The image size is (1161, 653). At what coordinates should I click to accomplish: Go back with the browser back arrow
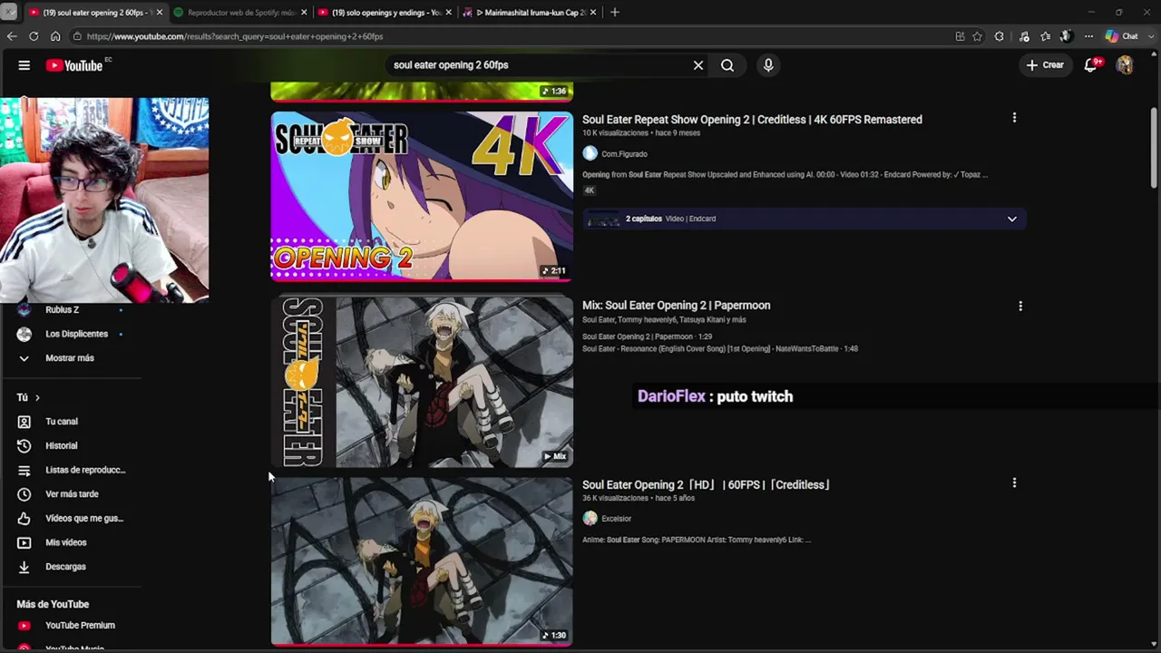click(12, 36)
